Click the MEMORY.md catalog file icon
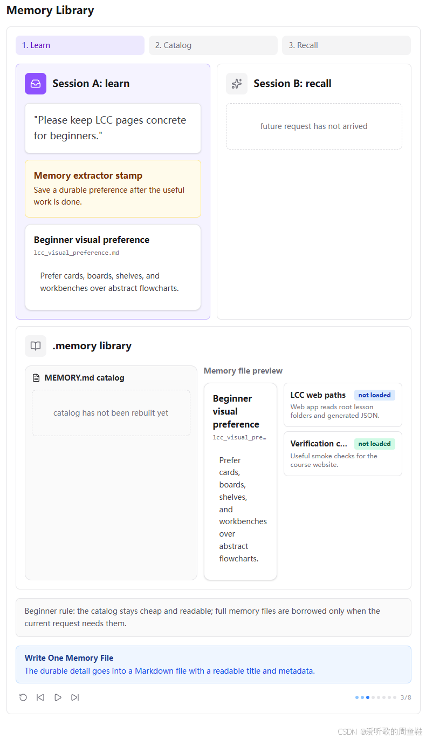The image size is (426, 739). tap(36, 378)
